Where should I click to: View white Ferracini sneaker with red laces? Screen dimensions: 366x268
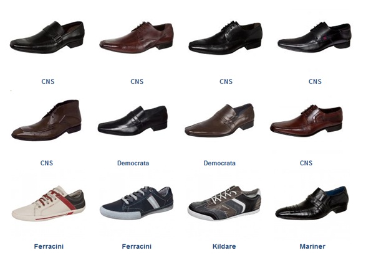(49, 203)
